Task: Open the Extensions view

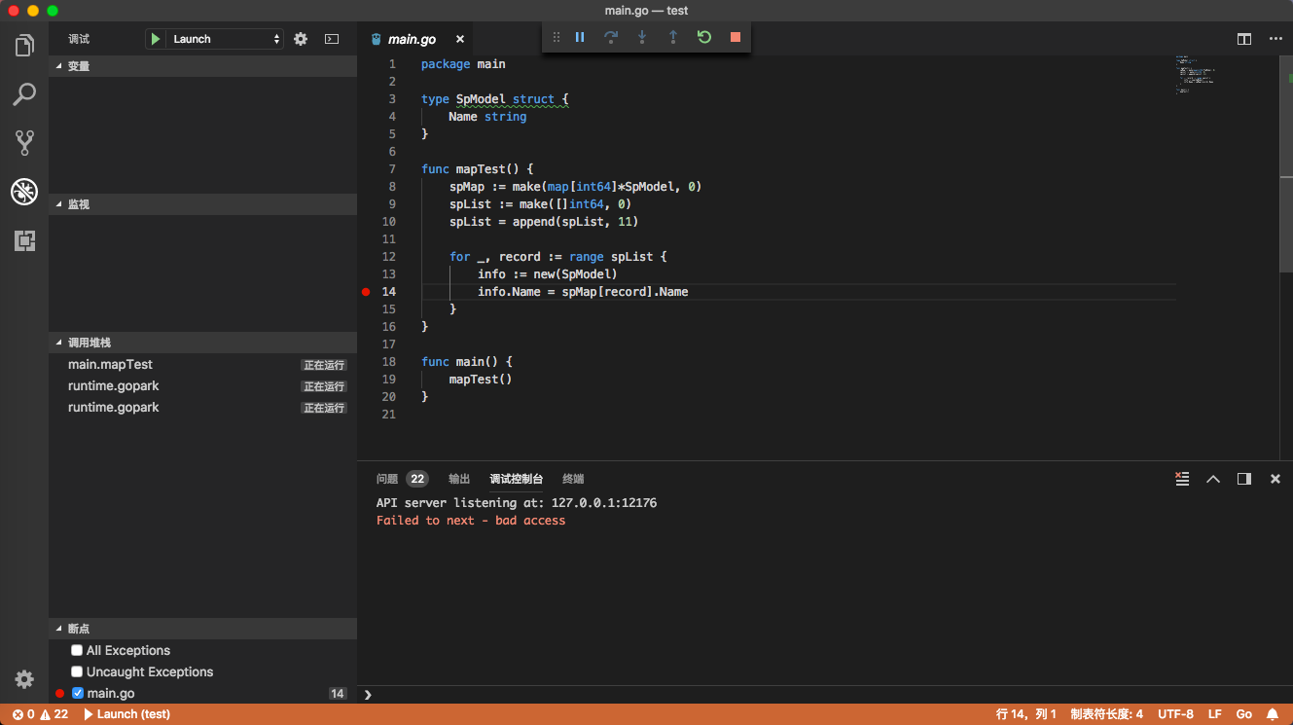Action: coord(24,240)
